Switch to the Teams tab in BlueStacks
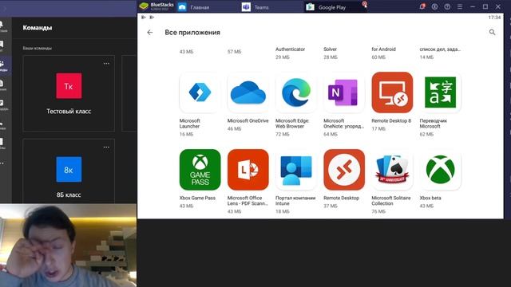The height and width of the screenshot is (287, 511). pos(271,7)
